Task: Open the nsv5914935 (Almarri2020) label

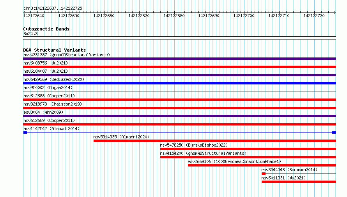Action: tap(121, 137)
